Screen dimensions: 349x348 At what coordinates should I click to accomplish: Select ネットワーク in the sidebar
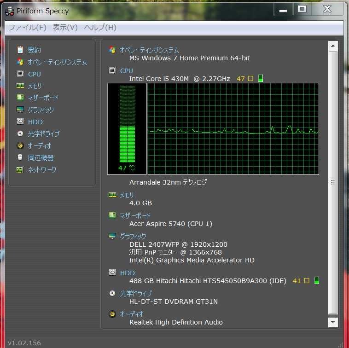42,170
